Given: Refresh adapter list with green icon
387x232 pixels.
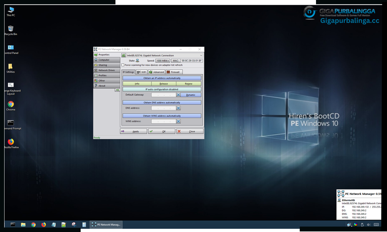Looking at the screenshot, I should pyautogui.click(x=124, y=55).
